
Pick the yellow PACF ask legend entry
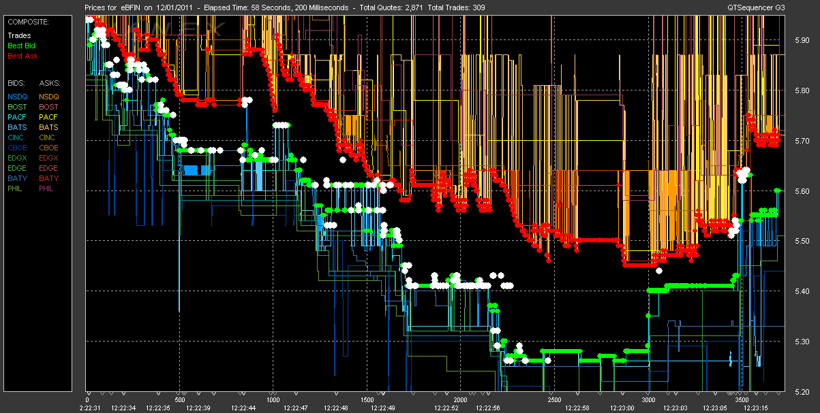(48, 117)
